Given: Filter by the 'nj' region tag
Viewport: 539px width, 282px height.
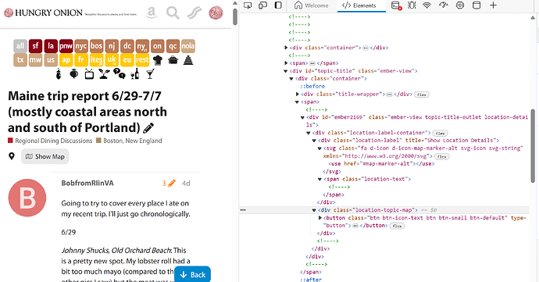Looking at the screenshot, I should [112, 46].
